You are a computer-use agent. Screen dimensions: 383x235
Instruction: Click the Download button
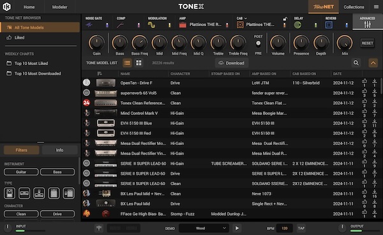(232, 63)
